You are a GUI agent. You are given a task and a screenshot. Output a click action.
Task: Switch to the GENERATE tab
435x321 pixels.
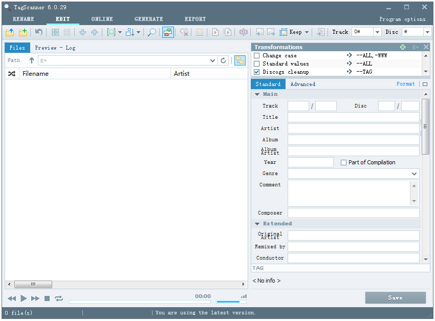tap(149, 19)
